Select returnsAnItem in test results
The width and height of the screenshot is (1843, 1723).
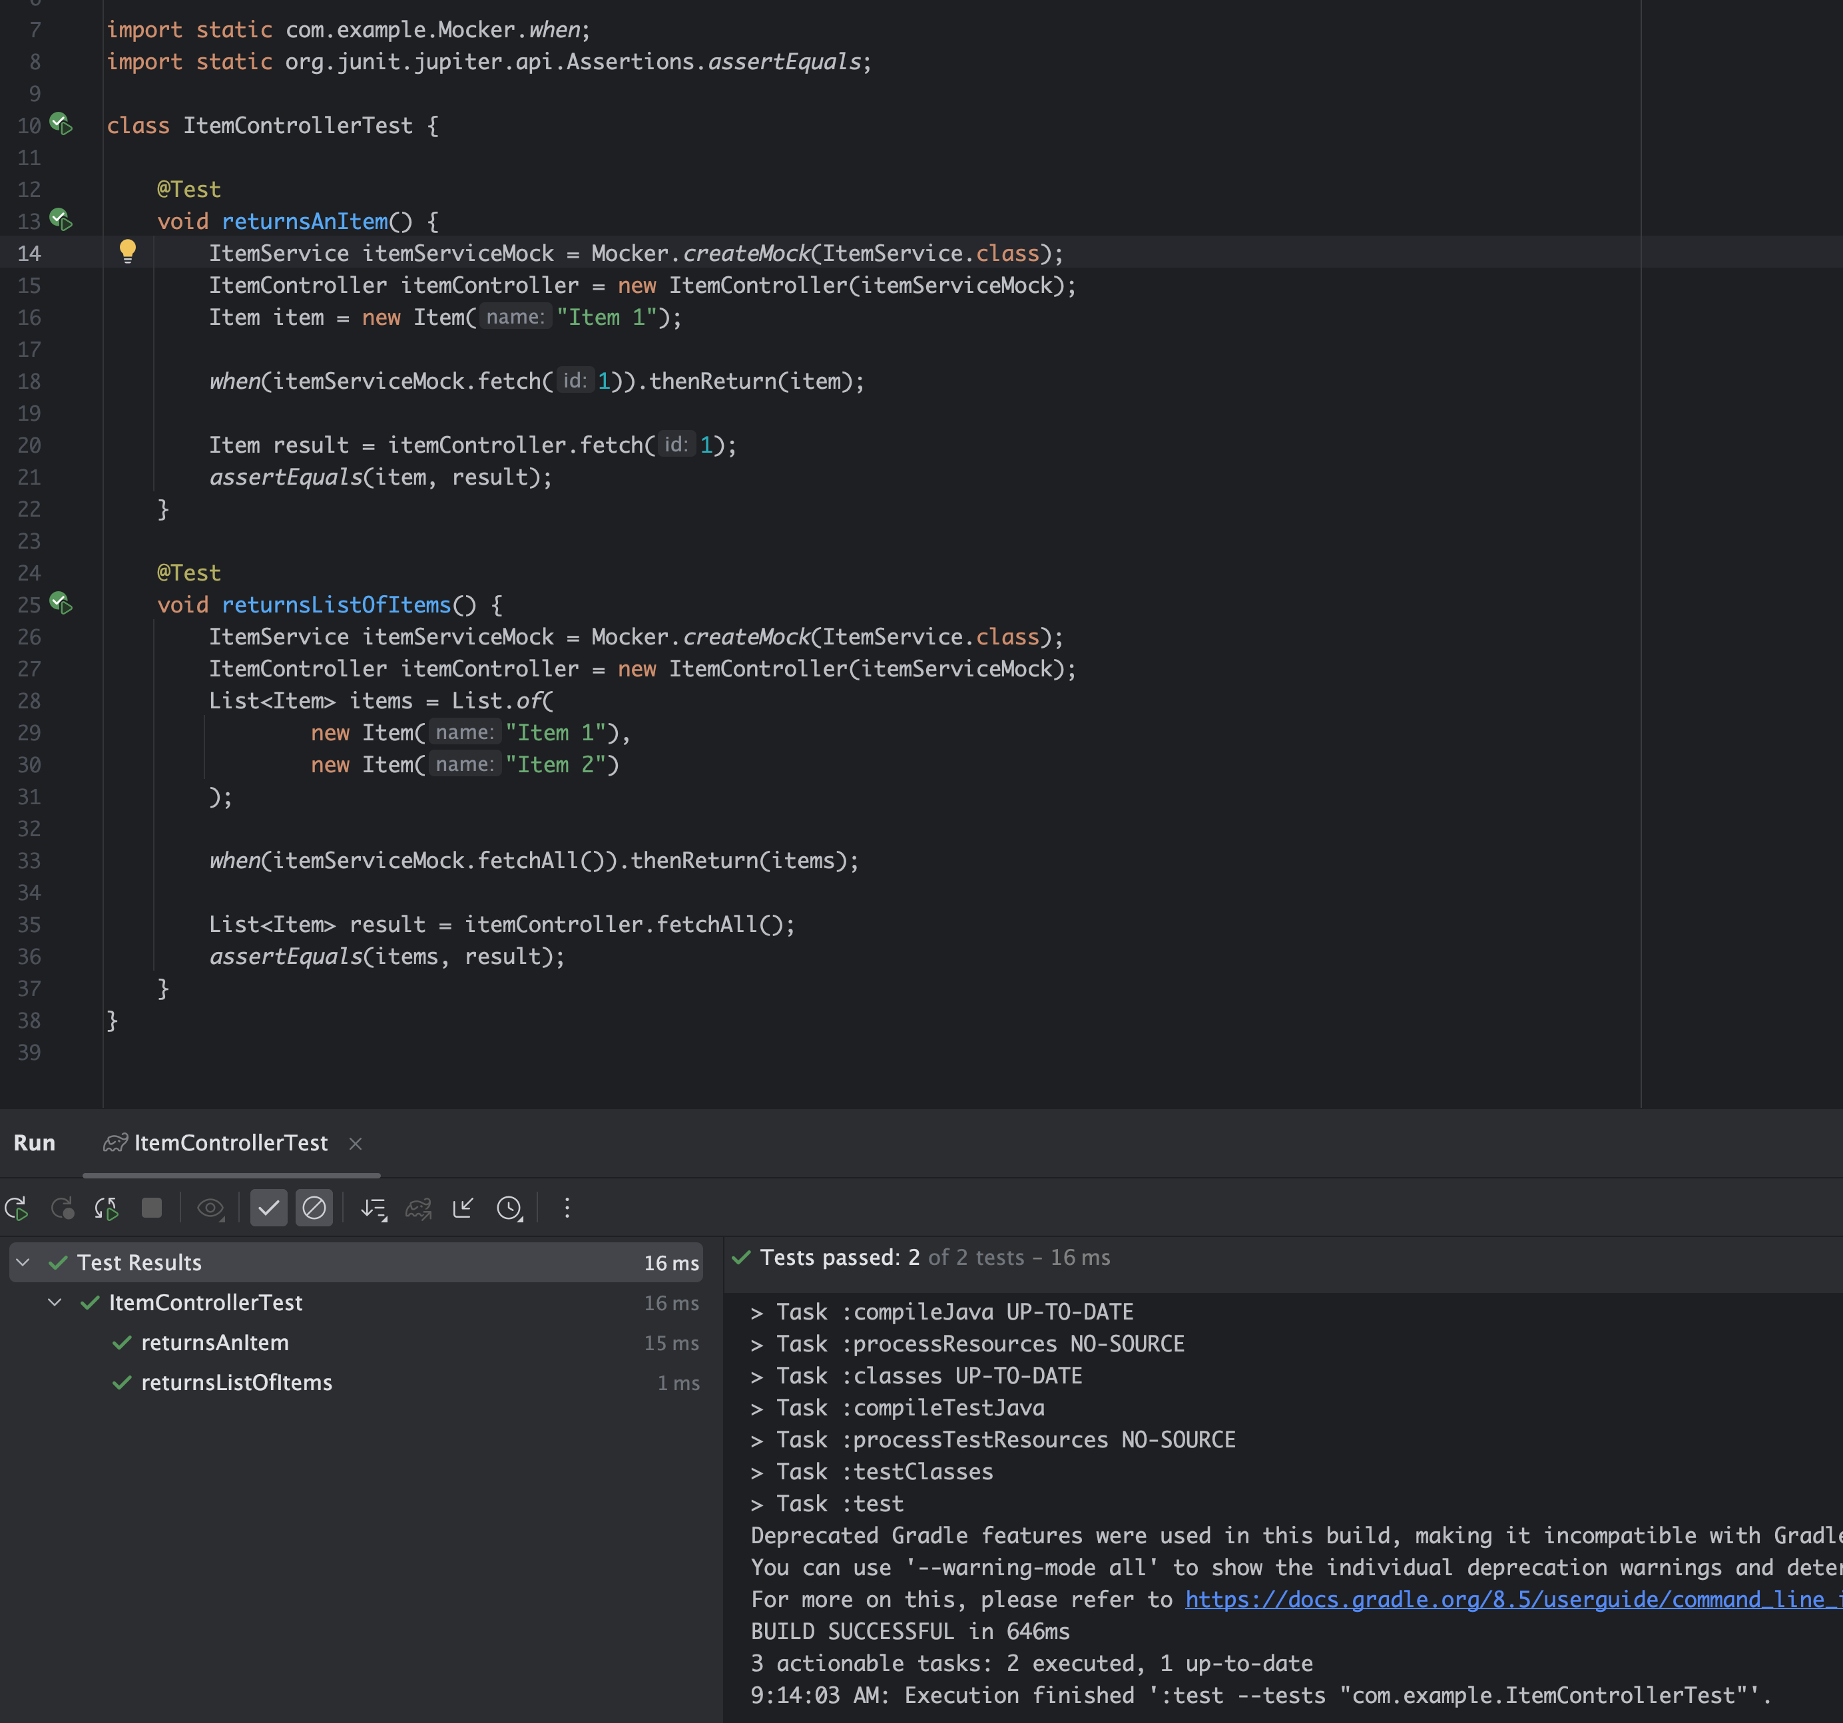(x=215, y=1342)
